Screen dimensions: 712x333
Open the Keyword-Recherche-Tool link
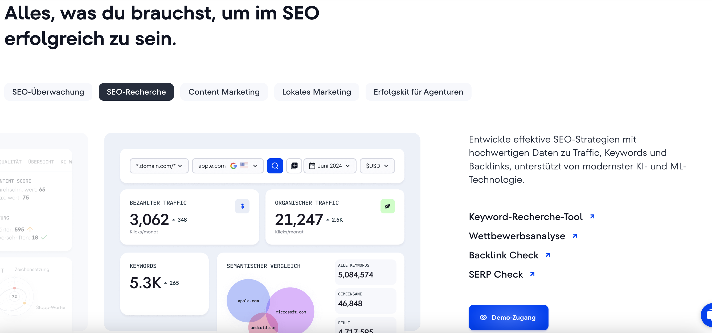pos(525,217)
